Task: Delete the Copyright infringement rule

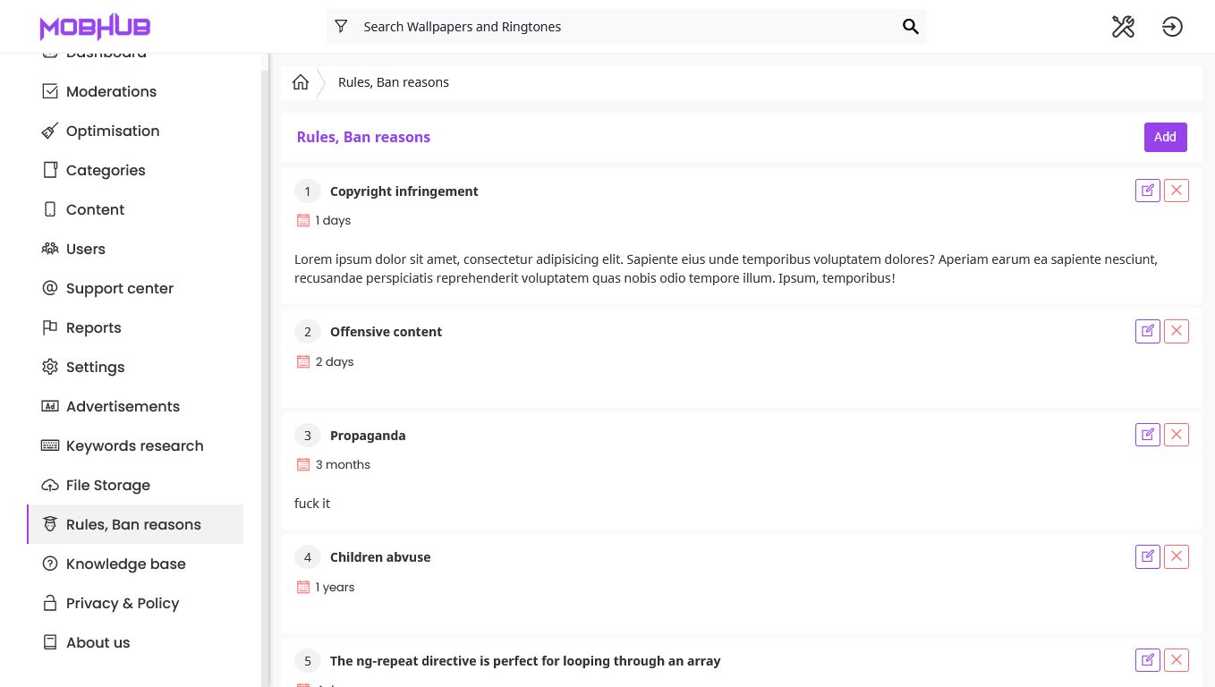Action: click(x=1177, y=191)
